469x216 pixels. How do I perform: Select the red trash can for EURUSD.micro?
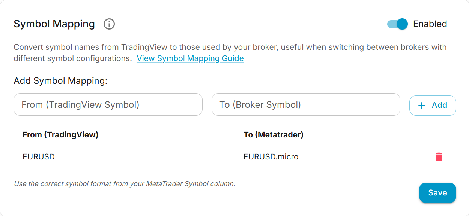pos(439,157)
